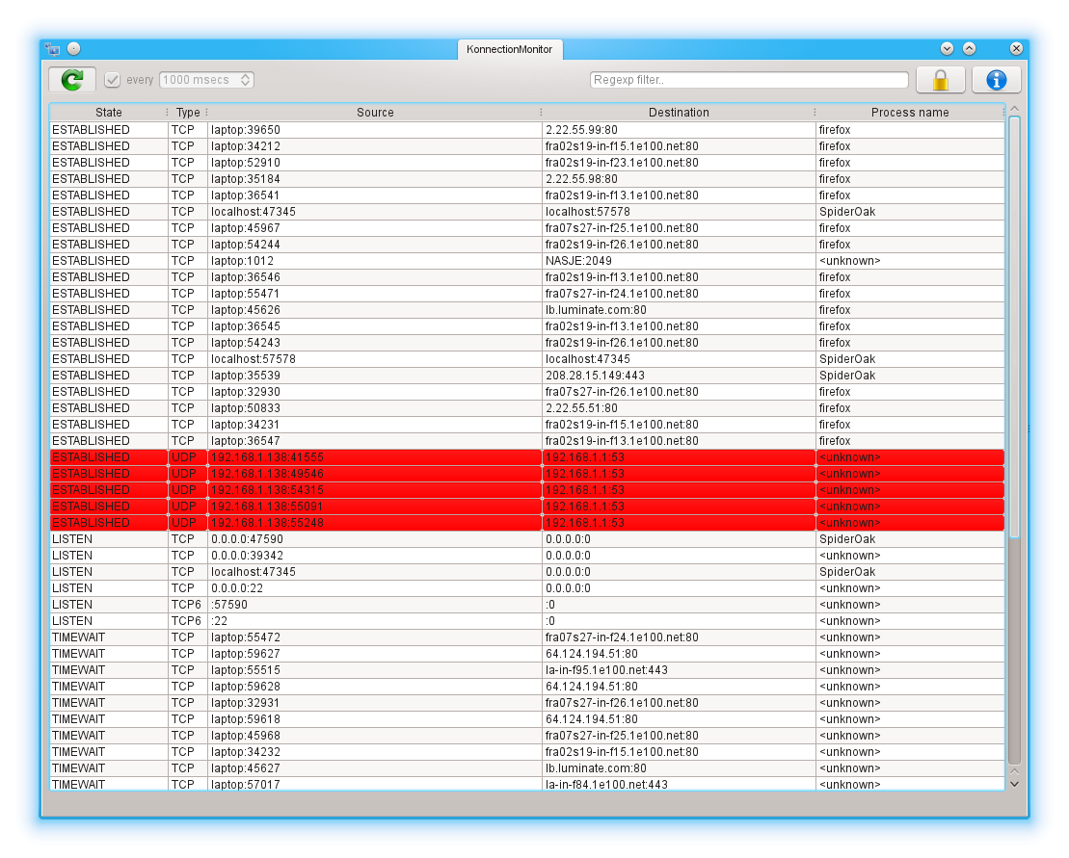Click destination 2.22.55.51:80
The height and width of the screenshot is (858, 1069).
(581, 408)
